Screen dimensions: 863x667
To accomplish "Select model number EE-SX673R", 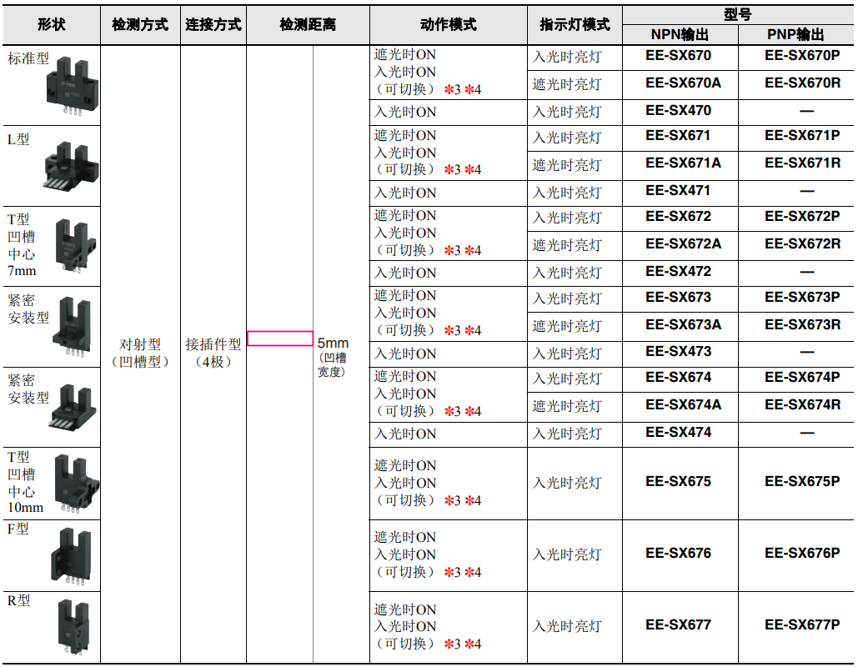I will [x=802, y=324].
